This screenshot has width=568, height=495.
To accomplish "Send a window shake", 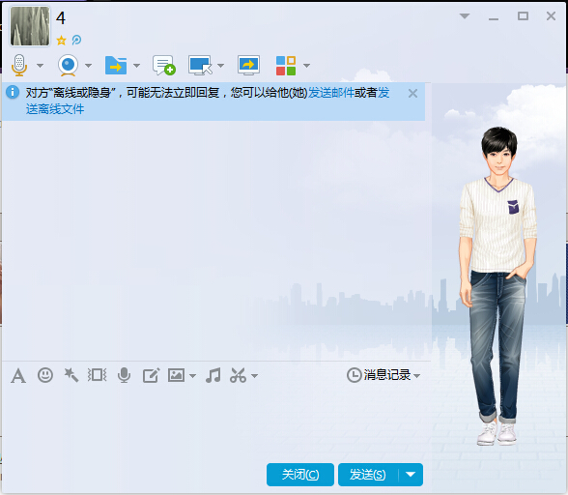I will [x=97, y=375].
